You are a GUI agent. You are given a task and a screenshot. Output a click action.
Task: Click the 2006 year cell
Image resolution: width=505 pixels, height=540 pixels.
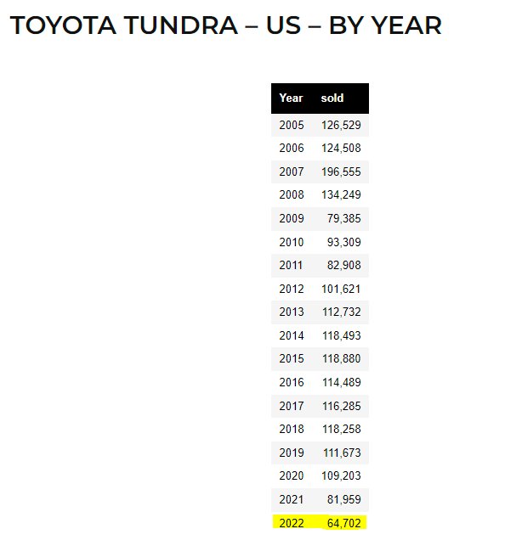(x=292, y=148)
